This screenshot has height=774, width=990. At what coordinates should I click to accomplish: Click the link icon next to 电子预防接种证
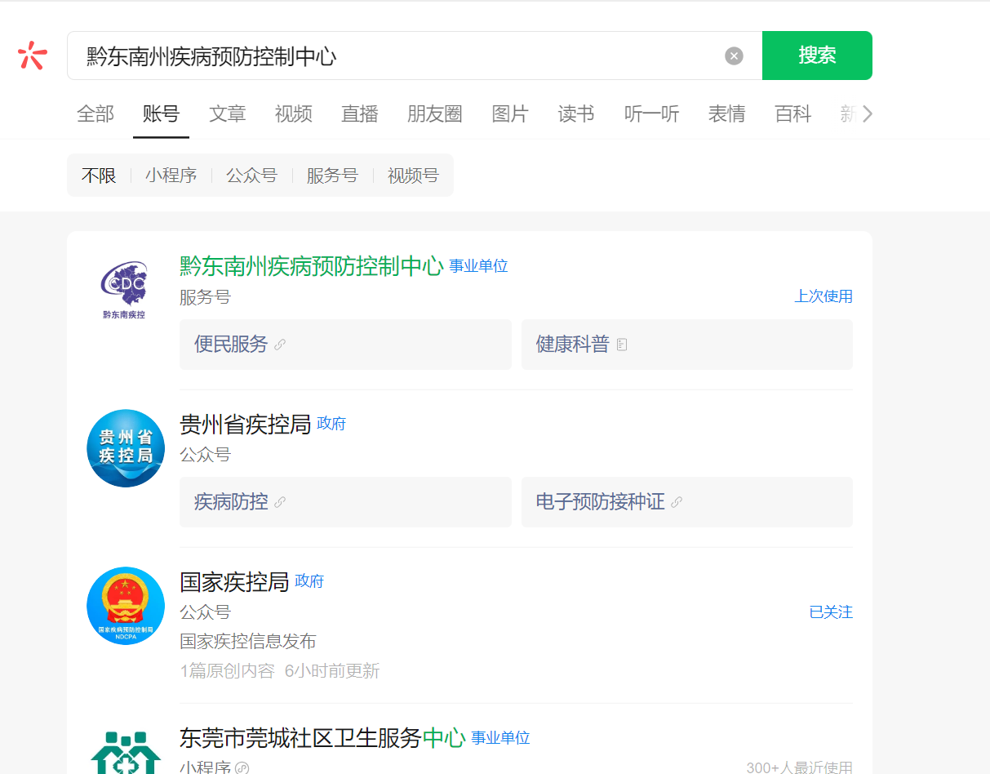point(677,502)
